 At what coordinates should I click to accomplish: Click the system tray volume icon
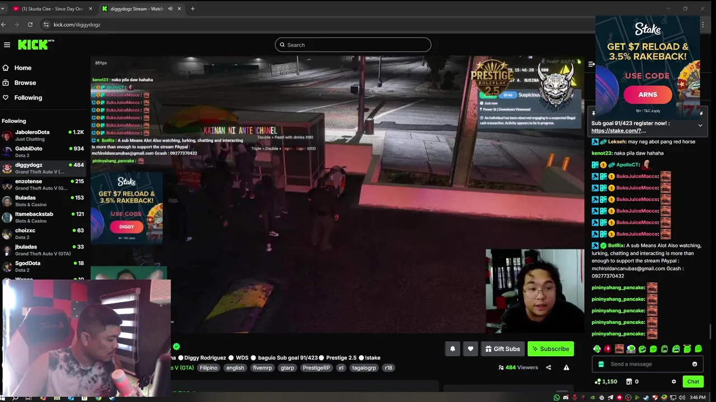[x=682, y=398]
